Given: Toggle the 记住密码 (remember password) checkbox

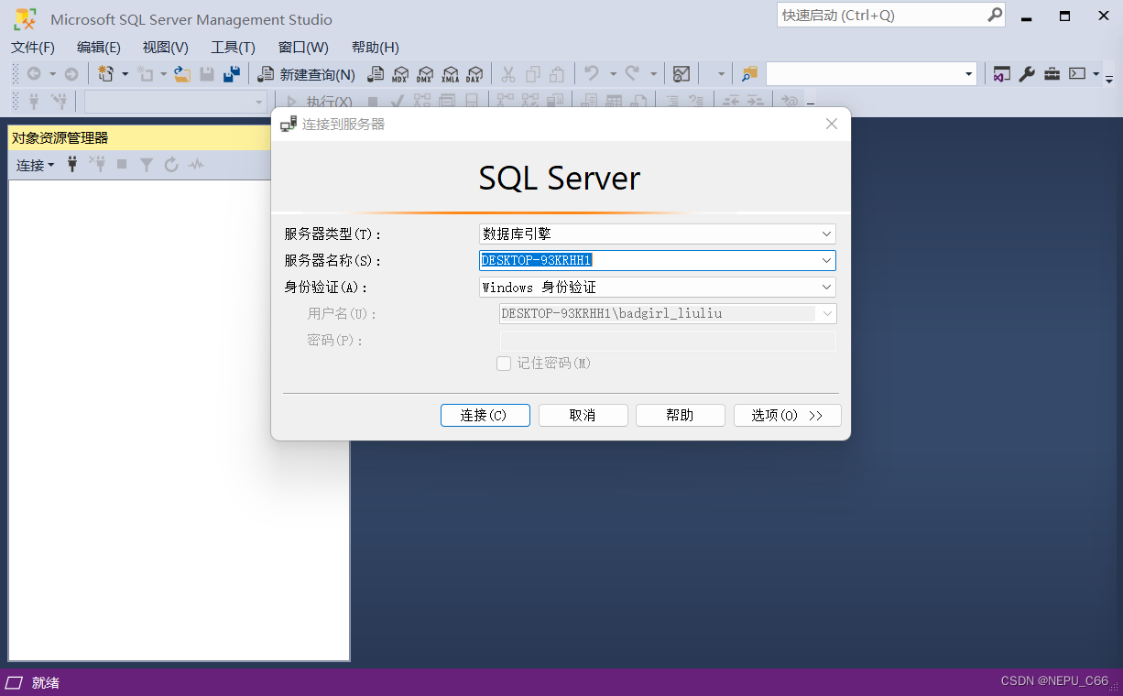Looking at the screenshot, I should point(504,364).
